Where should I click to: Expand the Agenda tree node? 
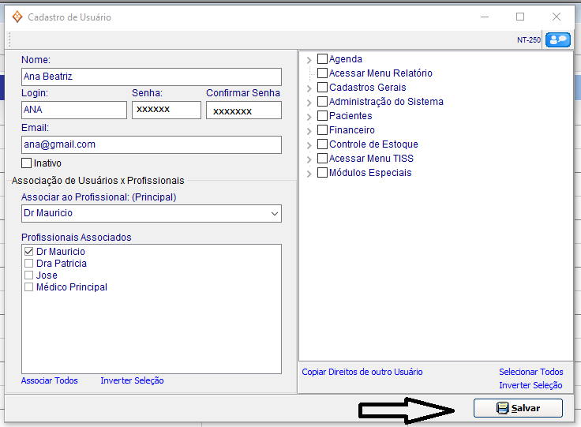click(x=309, y=59)
